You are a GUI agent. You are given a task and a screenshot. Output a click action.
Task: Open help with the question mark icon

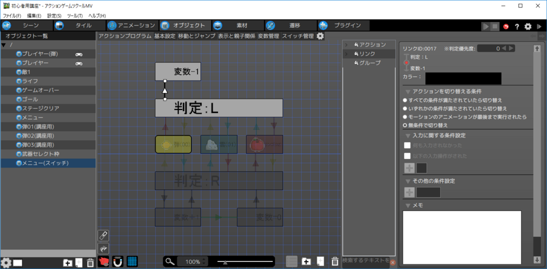517,27
